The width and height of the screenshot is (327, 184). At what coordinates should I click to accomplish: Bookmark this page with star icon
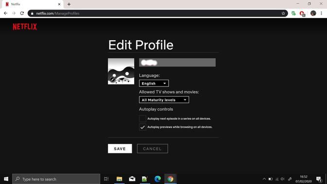tap(283, 13)
